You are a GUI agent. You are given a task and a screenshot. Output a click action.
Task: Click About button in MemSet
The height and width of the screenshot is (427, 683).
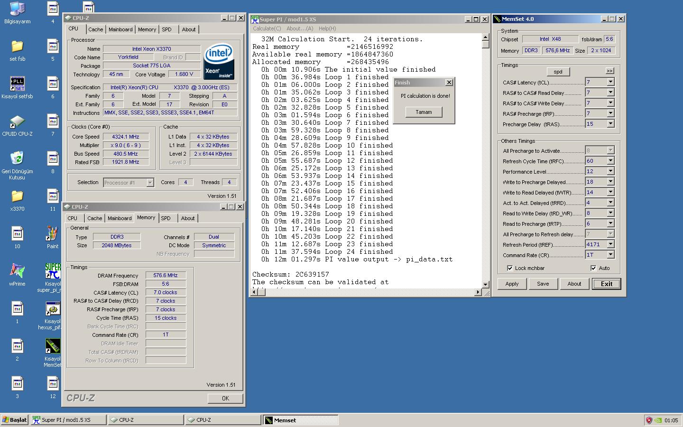[x=574, y=284]
